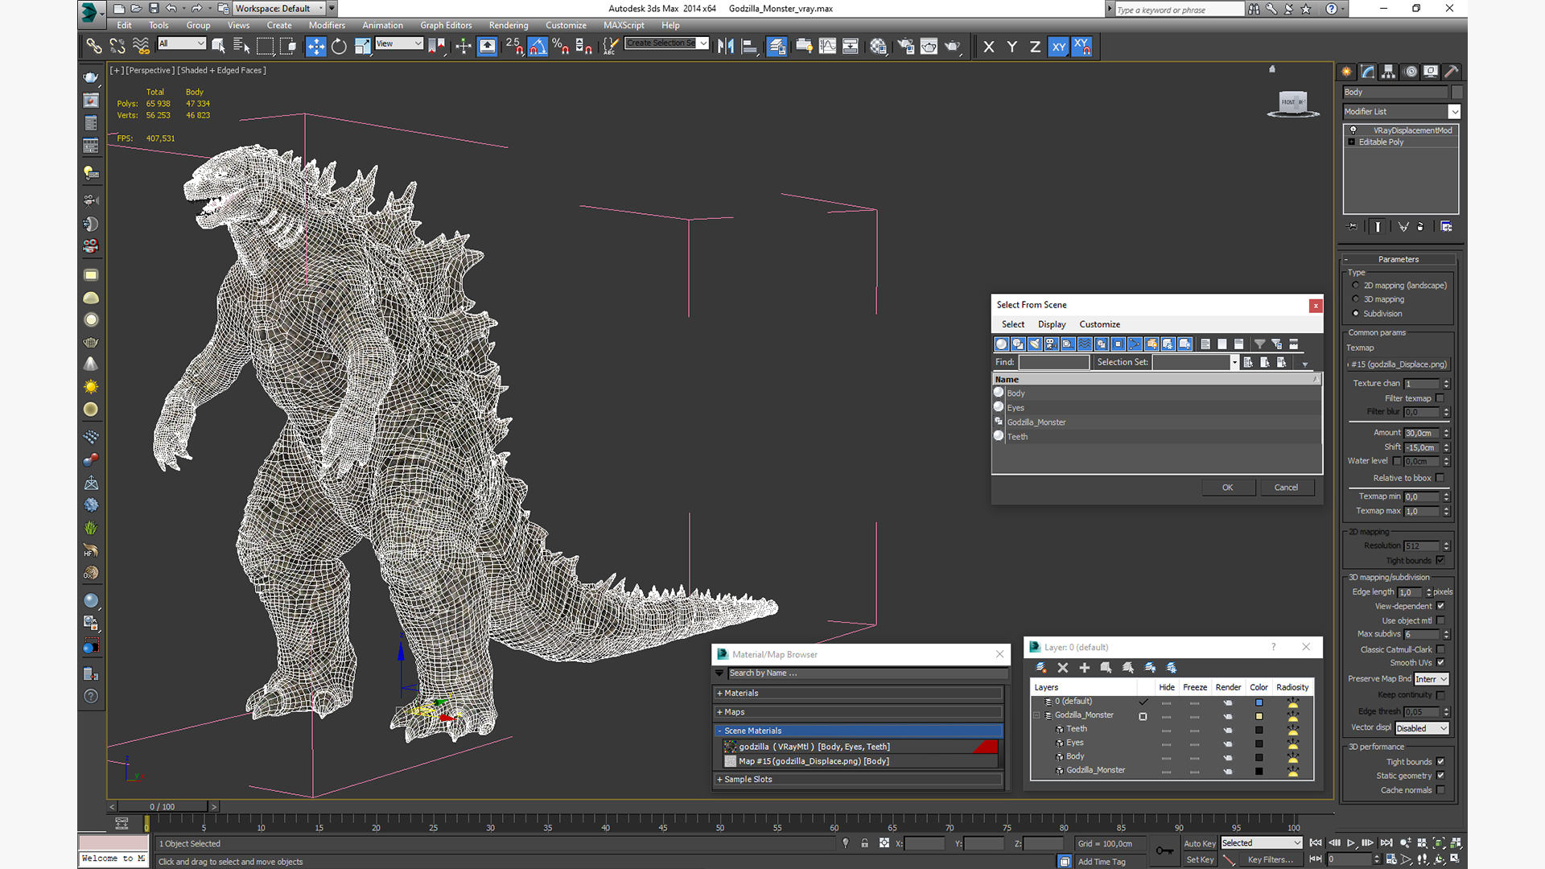Viewport: 1545px width, 869px height.
Task: Open the Render Setup teapot icon
Action: point(905,47)
